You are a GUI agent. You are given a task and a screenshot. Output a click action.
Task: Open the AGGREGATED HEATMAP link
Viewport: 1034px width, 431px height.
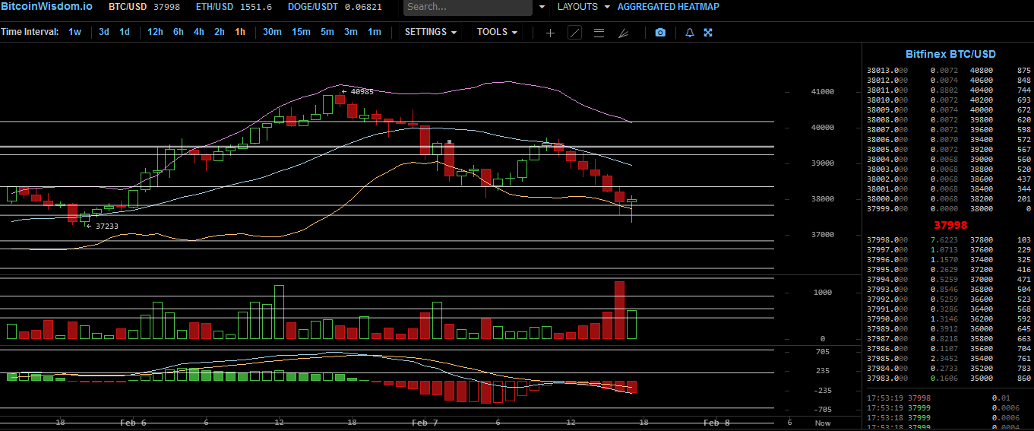669,7
